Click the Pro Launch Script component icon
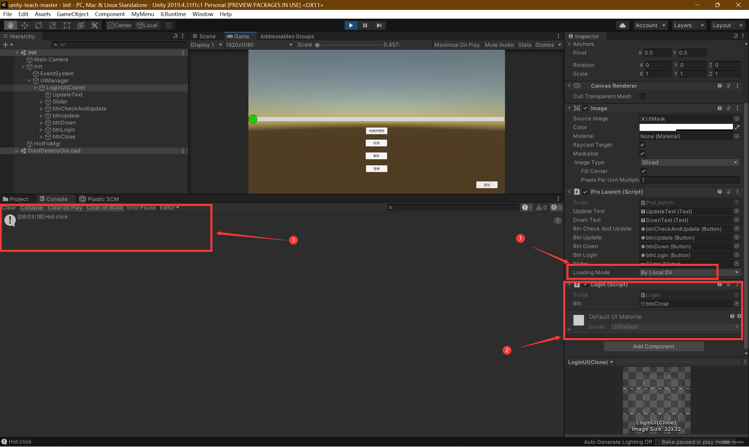This screenshot has width=749, height=447. [578, 192]
